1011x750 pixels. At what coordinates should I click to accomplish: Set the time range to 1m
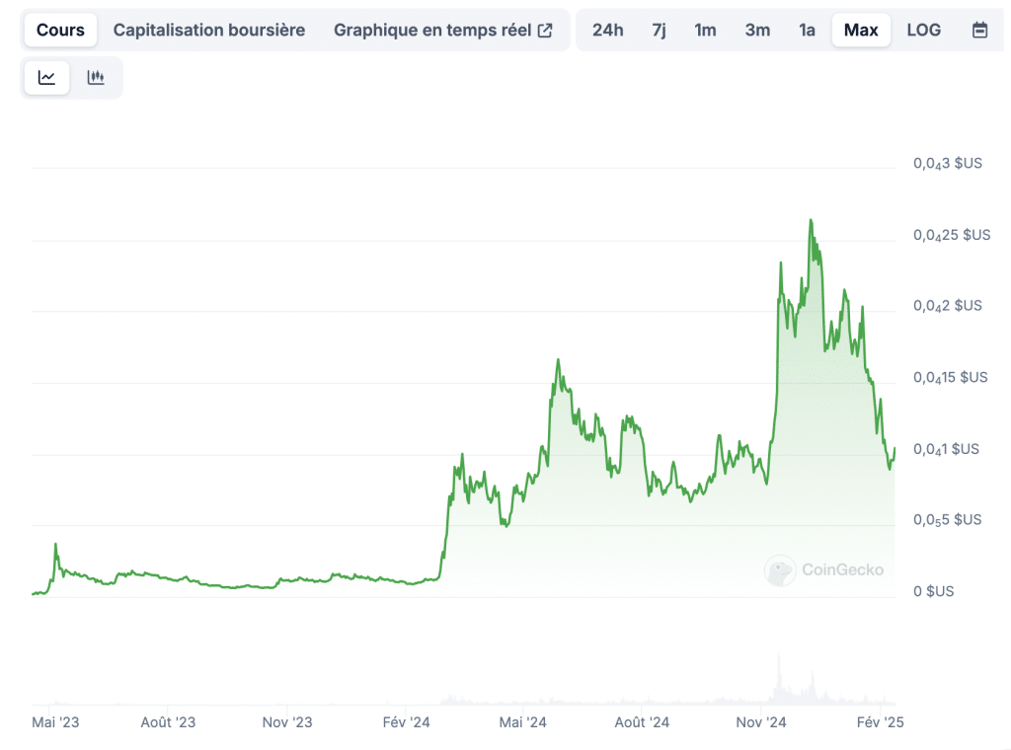(x=705, y=31)
